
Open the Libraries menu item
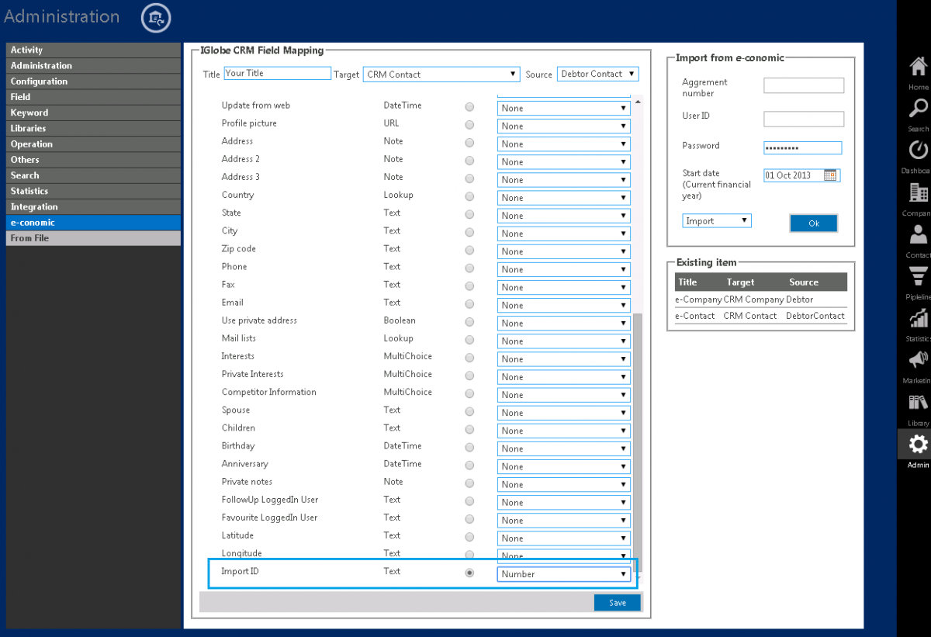[x=93, y=128]
